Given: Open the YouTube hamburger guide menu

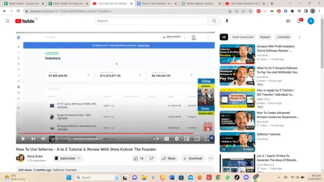Looking at the screenshot, I should [x=7, y=21].
